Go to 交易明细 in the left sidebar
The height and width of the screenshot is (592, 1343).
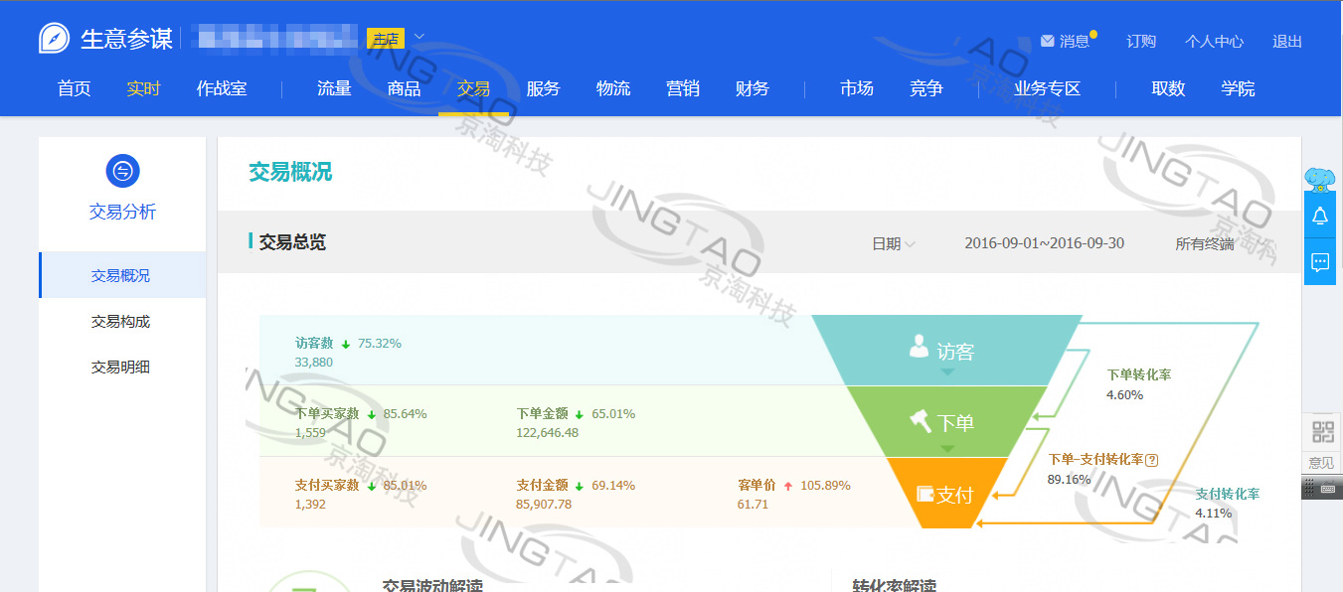click(x=120, y=367)
